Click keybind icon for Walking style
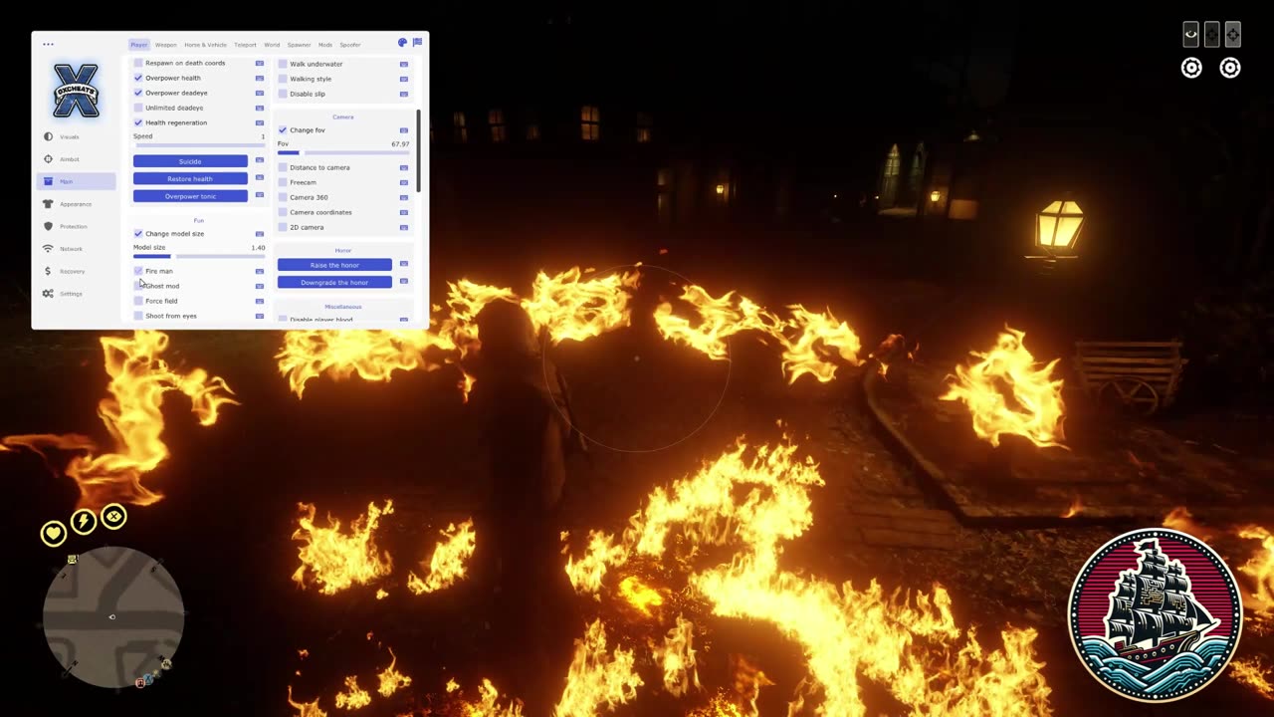 point(404,79)
